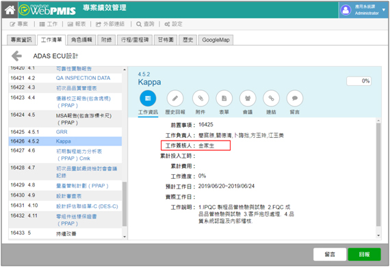
Task: Open the 查詢 menu
Action: pyautogui.click(x=145, y=24)
